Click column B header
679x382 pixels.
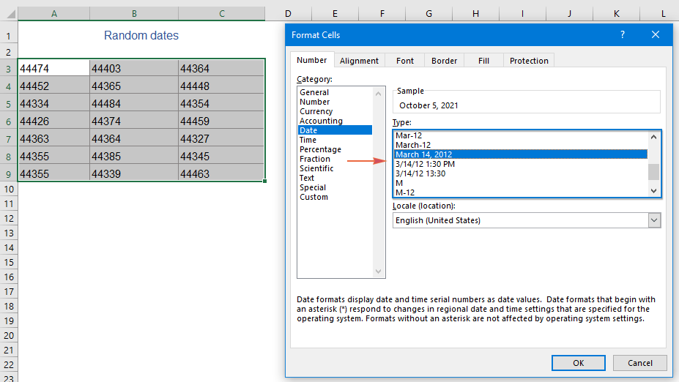(134, 14)
